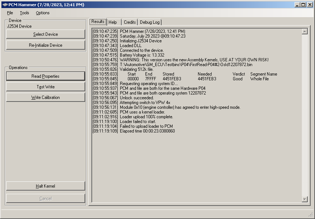Click the 'J2534 Device' label
The image size is (315, 219).
19,26
